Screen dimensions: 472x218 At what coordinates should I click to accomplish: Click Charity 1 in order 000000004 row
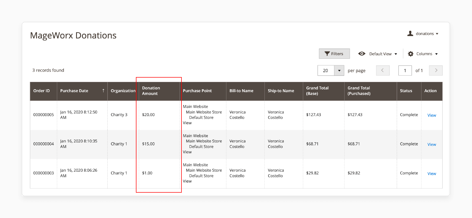click(119, 144)
